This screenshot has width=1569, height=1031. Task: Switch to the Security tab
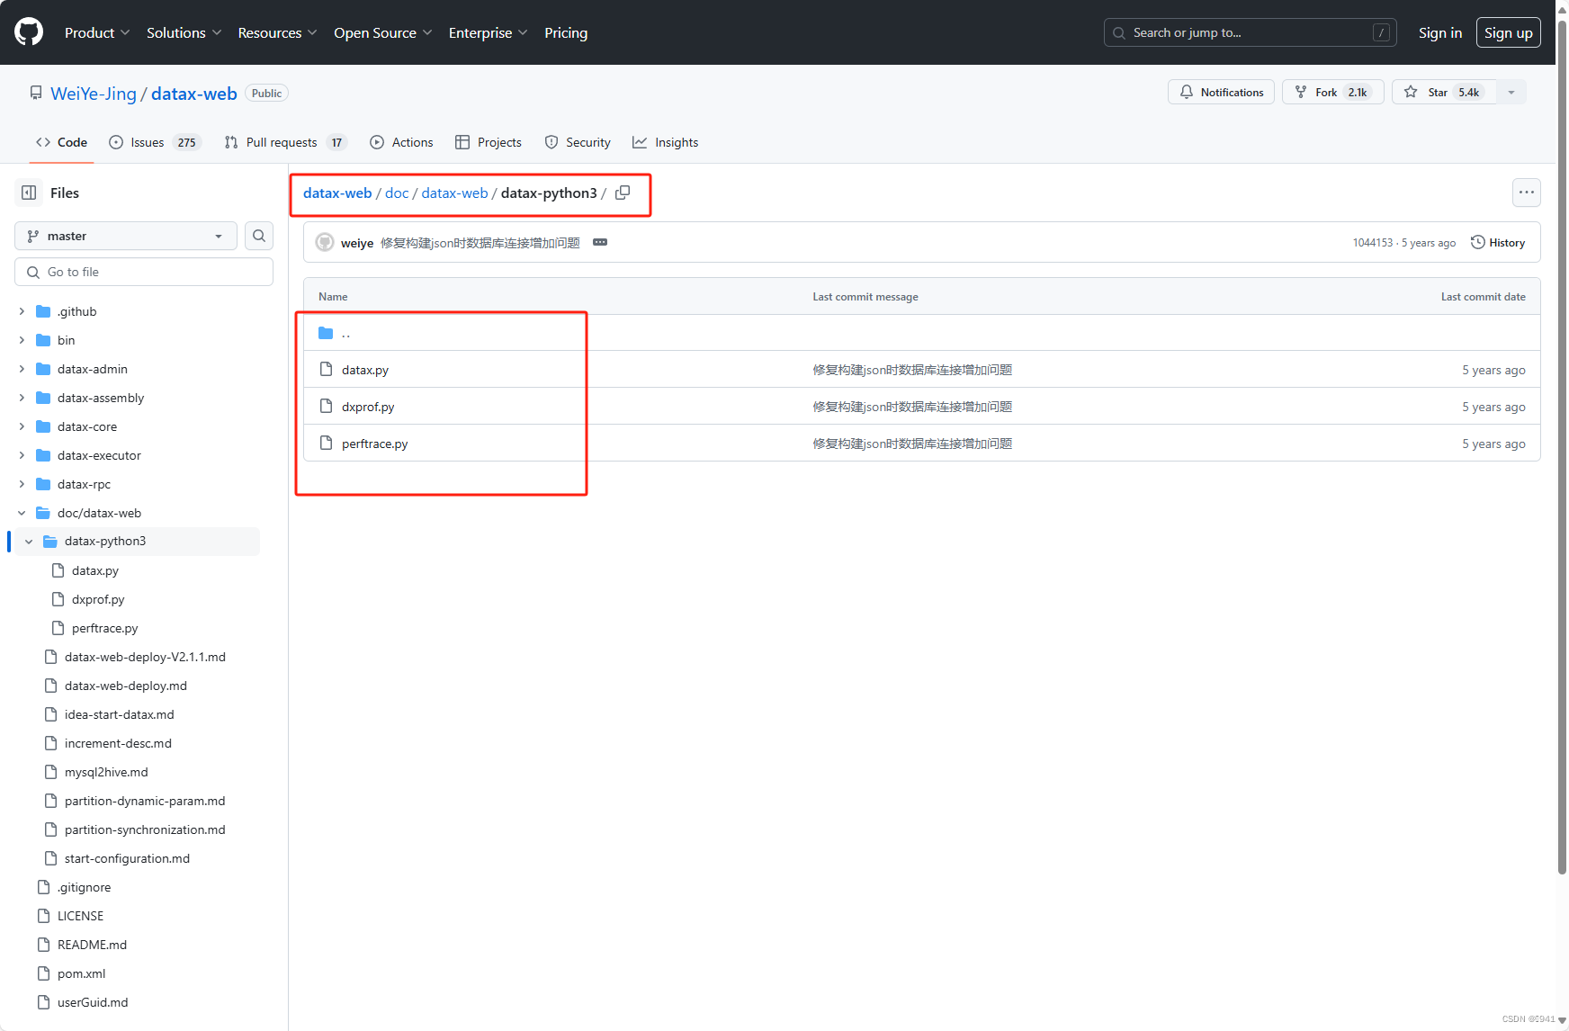[x=578, y=142]
